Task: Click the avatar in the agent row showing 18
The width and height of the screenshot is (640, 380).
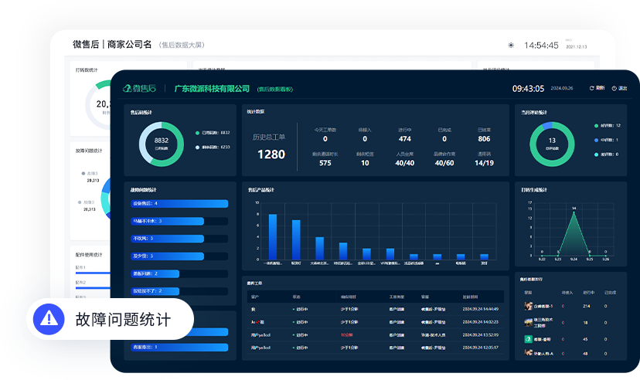Action: click(x=528, y=323)
